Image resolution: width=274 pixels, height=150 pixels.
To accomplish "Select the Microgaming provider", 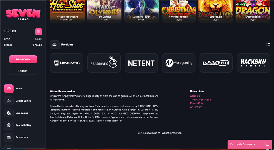I will tap(179, 63).
